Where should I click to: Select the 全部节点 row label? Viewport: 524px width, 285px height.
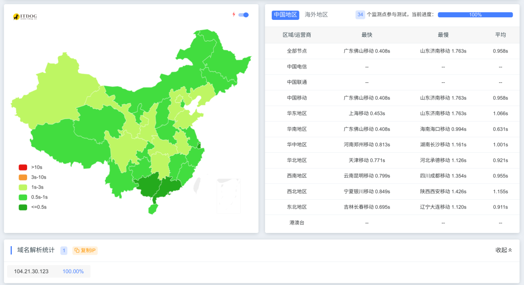coord(297,51)
